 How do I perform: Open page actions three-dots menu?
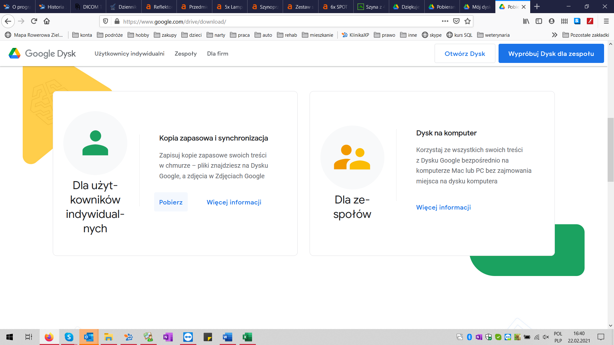click(445, 21)
